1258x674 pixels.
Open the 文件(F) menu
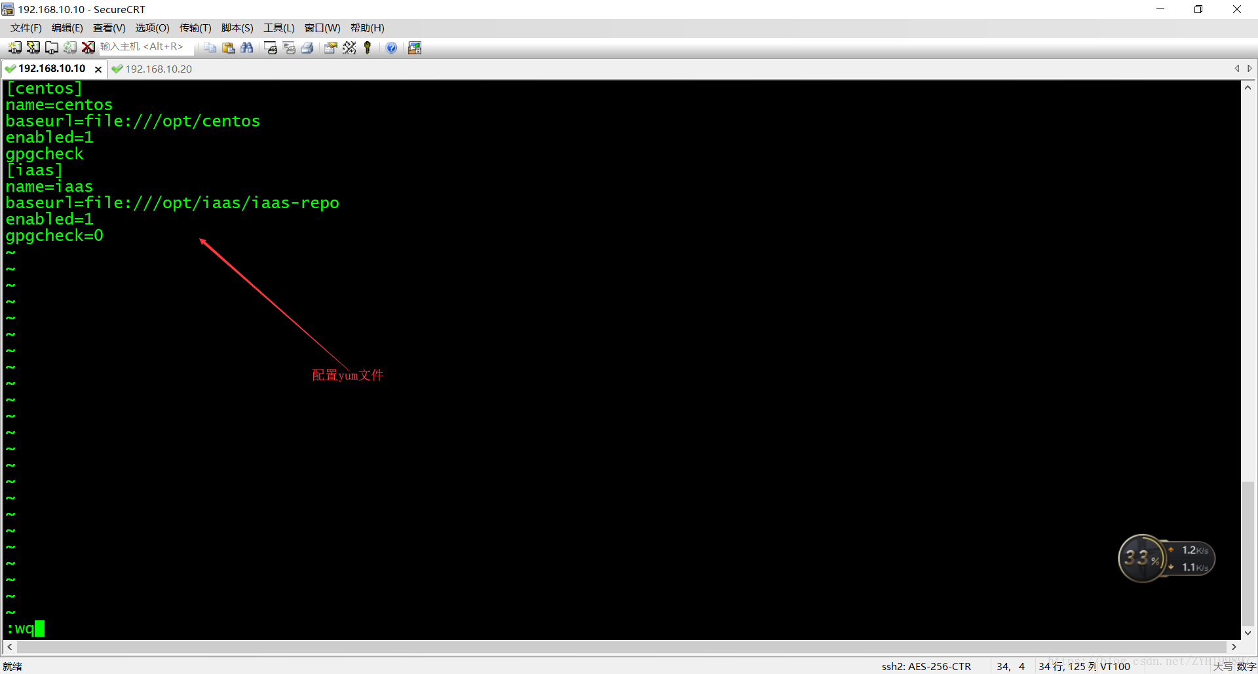[x=26, y=27]
